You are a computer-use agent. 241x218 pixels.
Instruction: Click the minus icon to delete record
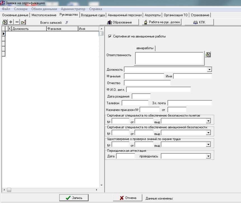(17, 22)
